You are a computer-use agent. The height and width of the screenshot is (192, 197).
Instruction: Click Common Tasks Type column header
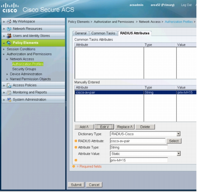coord(160,45)
